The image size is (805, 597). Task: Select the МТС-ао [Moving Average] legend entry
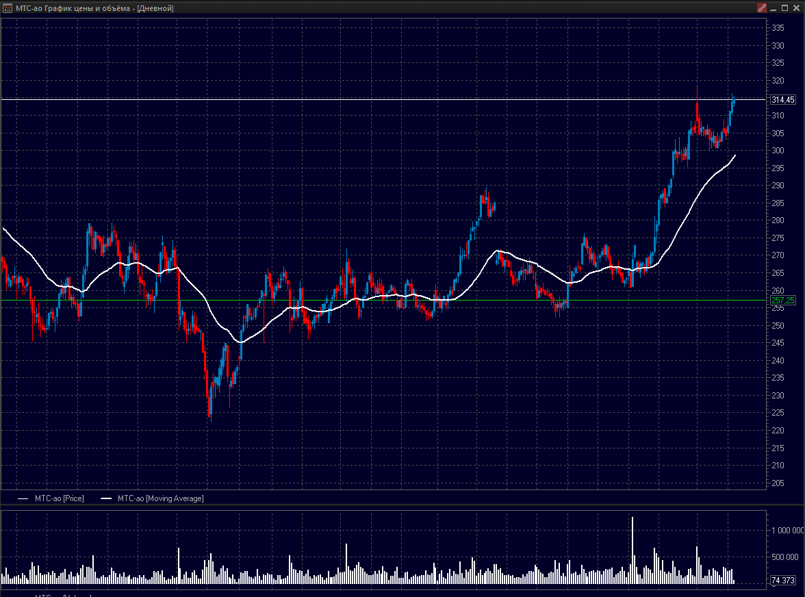(152, 498)
